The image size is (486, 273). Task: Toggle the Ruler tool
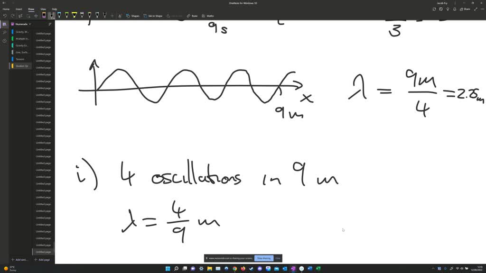pyautogui.click(x=192, y=16)
